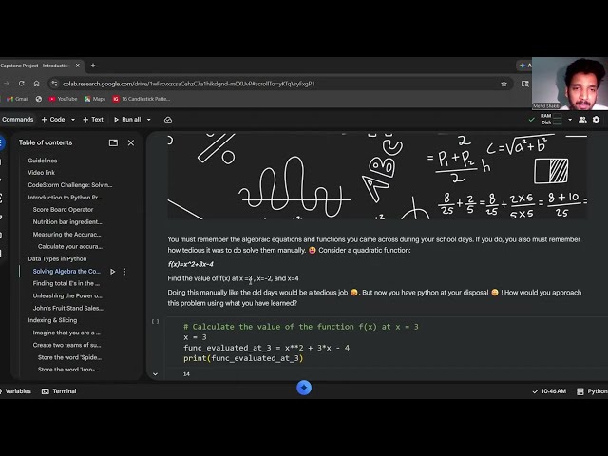Image resolution: width=608 pixels, height=456 pixels.
Task: View site information in the address bar
Action: coord(54,84)
